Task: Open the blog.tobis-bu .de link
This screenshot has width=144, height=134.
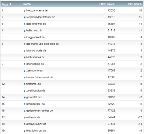Action: point(36,131)
